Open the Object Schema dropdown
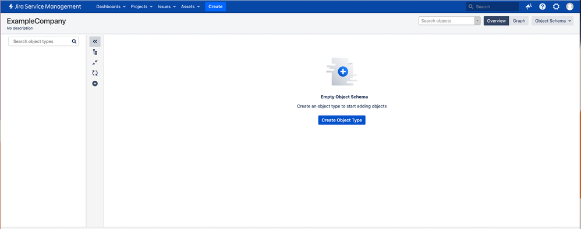This screenshot has width=581, height=229. (x=552, y=21)
